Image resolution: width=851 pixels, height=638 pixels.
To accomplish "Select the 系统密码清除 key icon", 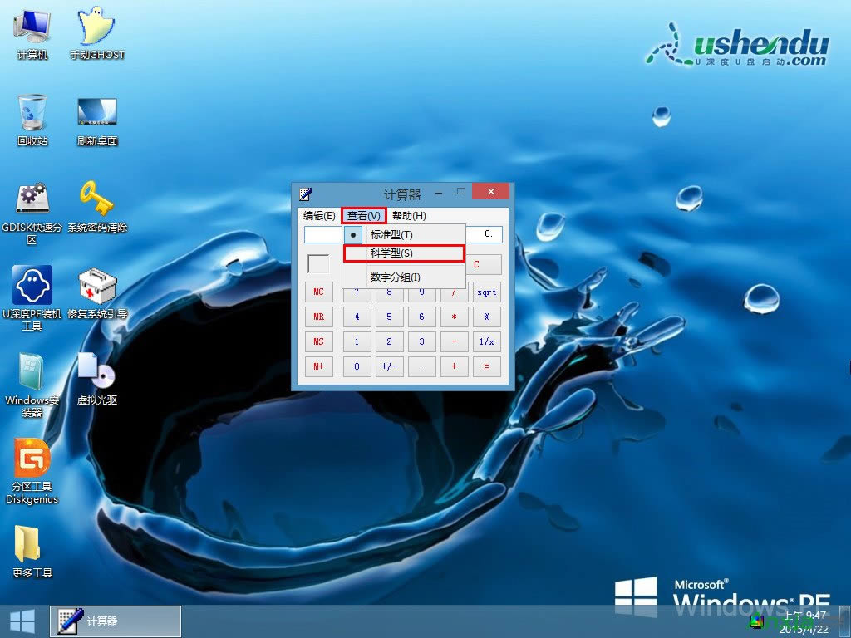I will point(97,207).
